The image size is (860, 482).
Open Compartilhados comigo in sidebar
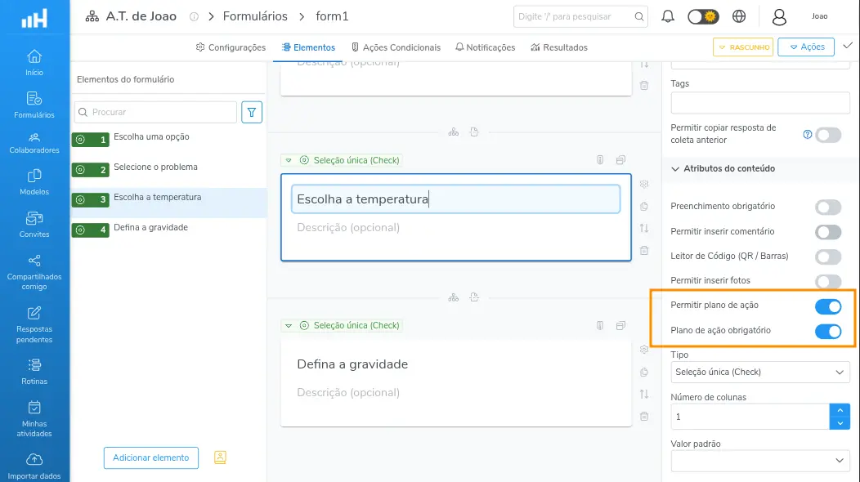34,273
